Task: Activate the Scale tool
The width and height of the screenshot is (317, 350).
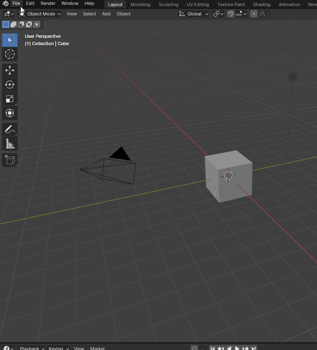Action: coord(10,99)
